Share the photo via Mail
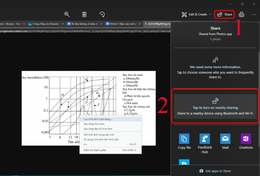Image resolution: width=260 pixels, height=176 pixels. coord(225,141)
